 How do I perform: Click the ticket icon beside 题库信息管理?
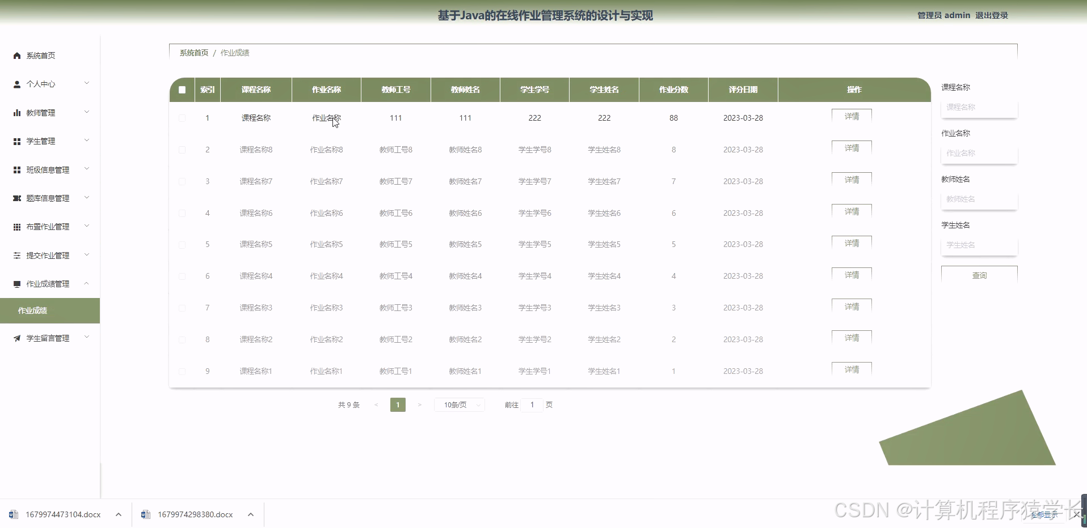pyautogui.click(x=17, y=198)
